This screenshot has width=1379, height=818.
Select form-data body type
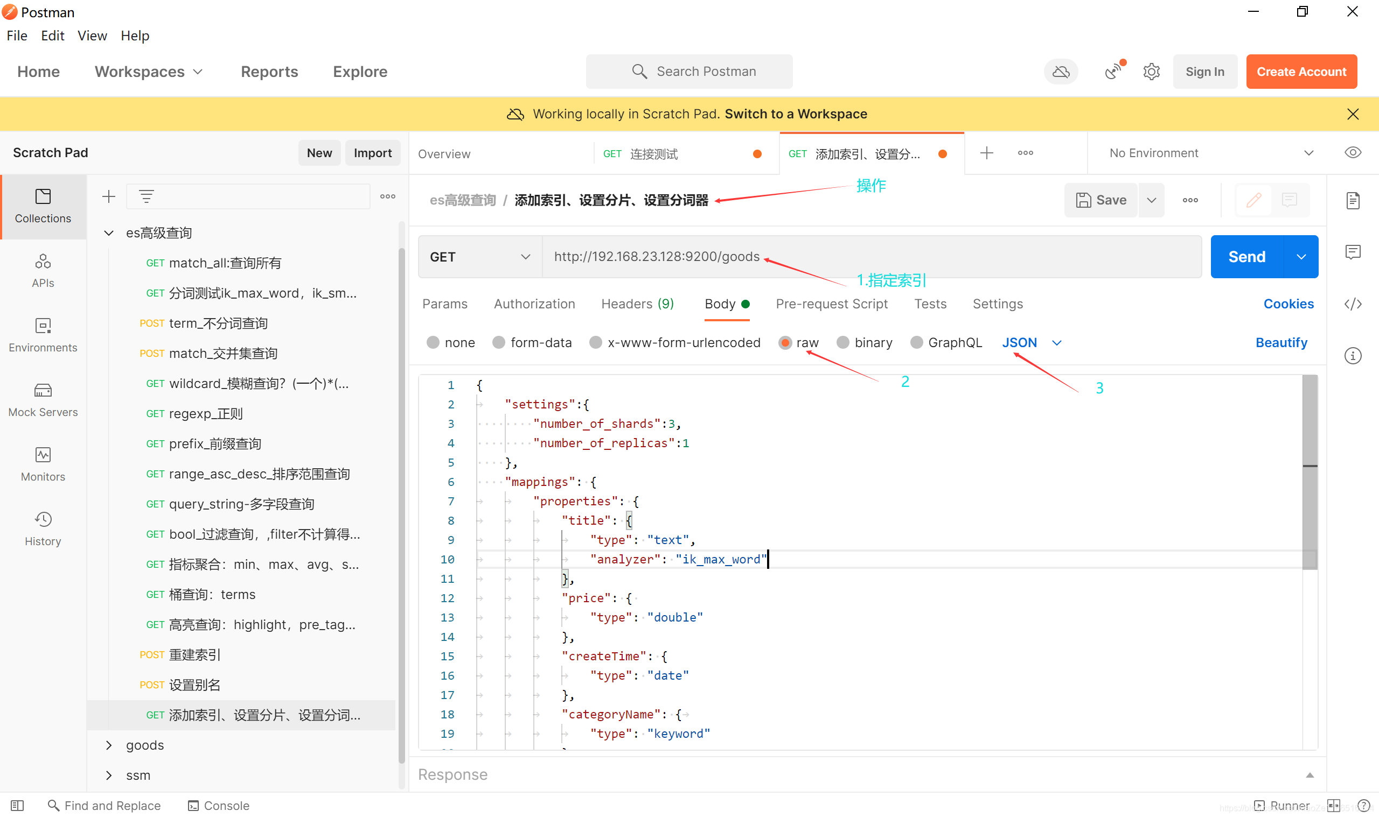532,342
